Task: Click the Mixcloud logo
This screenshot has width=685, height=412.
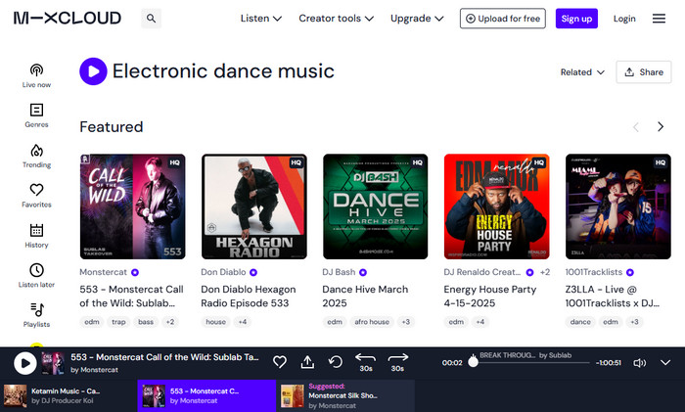Action: (68, 19)
